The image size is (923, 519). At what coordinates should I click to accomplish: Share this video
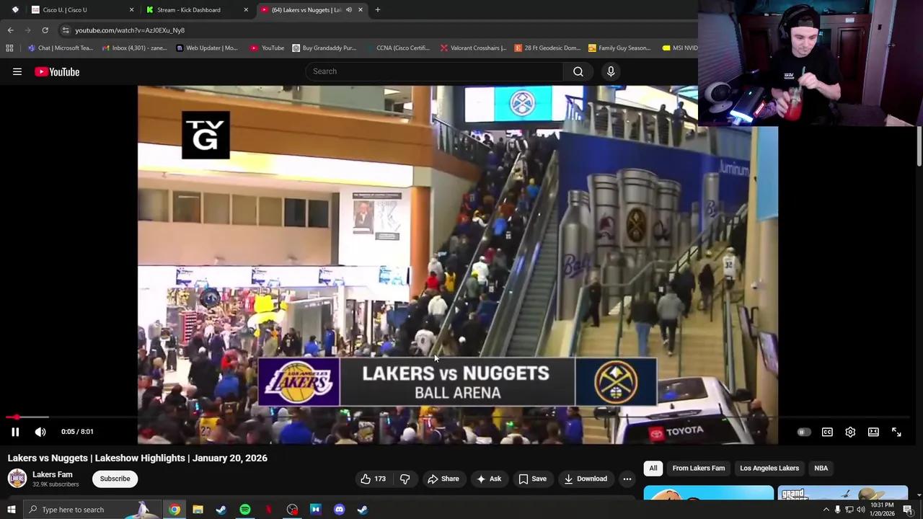[x=443, y=479]
